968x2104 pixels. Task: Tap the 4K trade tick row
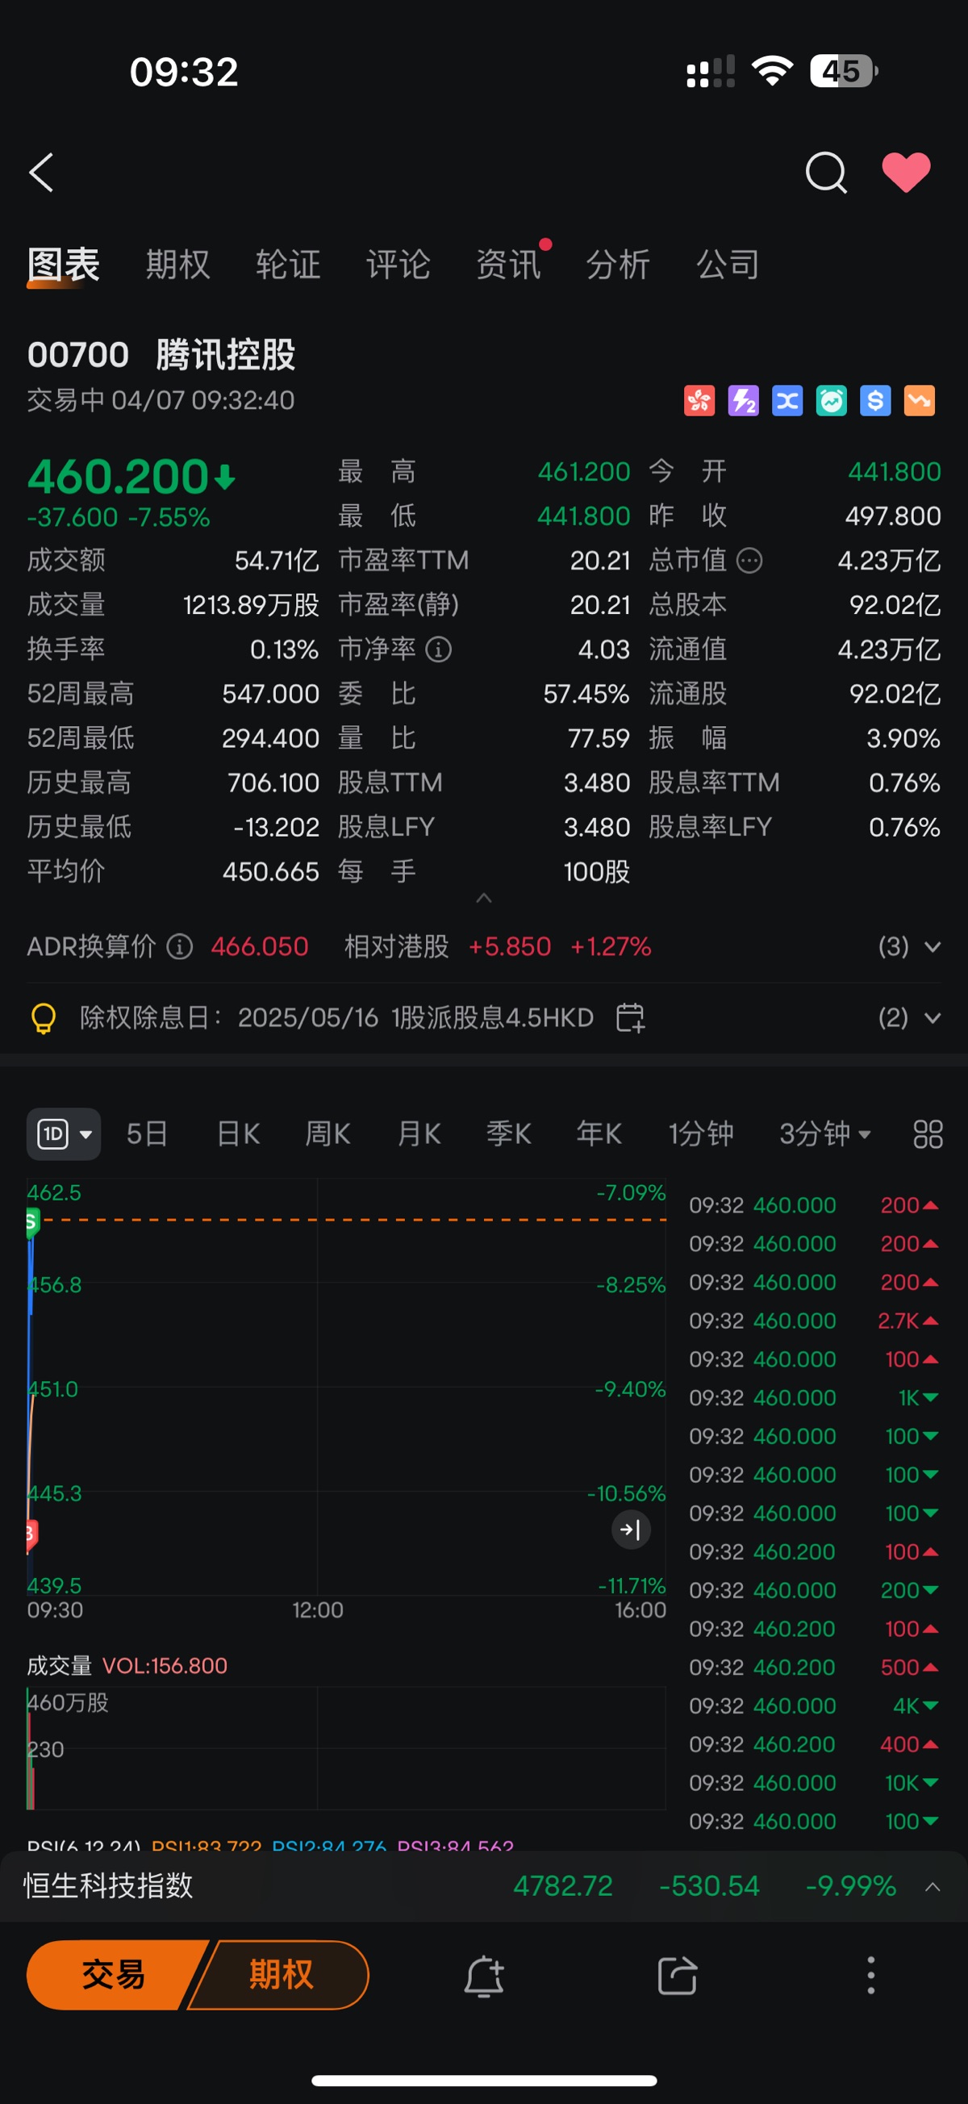coord(814,1706)
